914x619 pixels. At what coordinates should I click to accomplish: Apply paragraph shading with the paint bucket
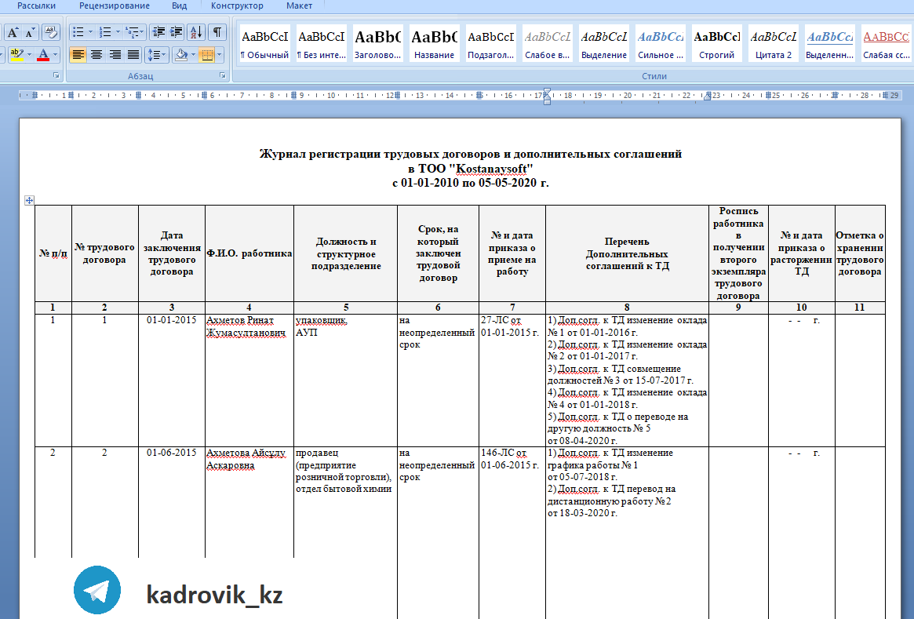(x=181, y=55)
